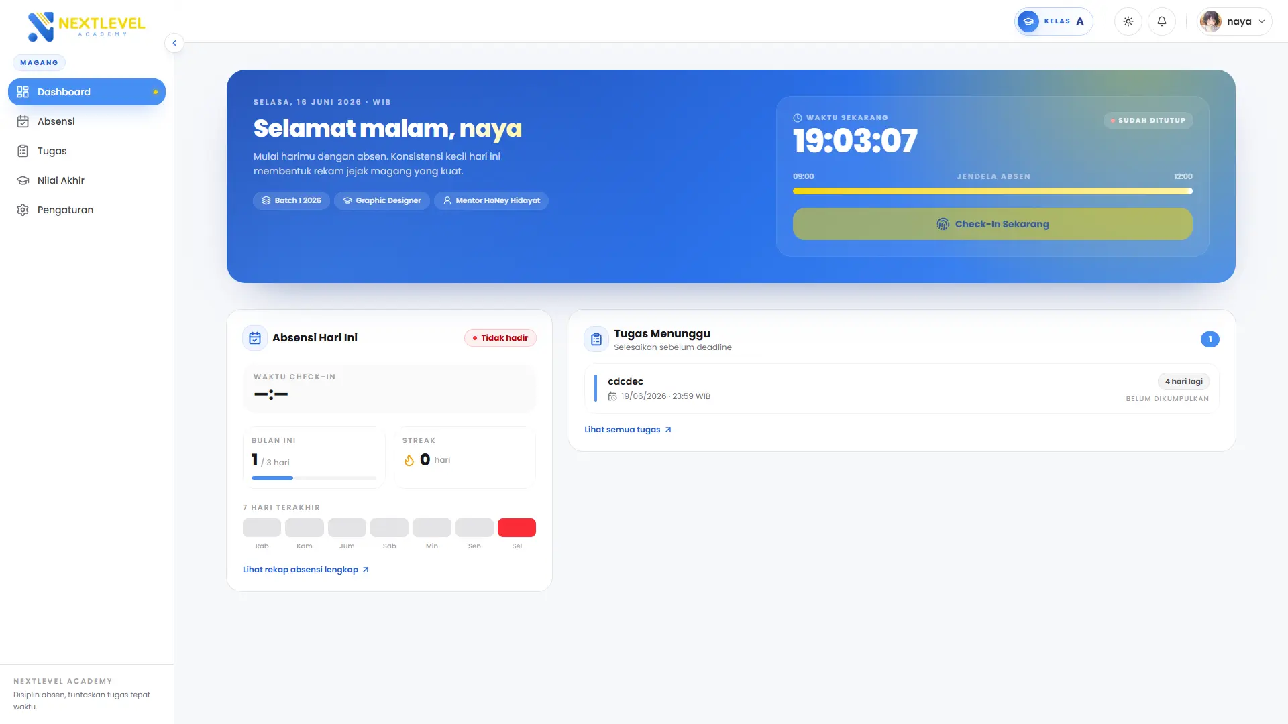Screen dimensions: 1288x724
Task: Click the Magang role badge
Action: pyautogui.click(x=39, y=63)
